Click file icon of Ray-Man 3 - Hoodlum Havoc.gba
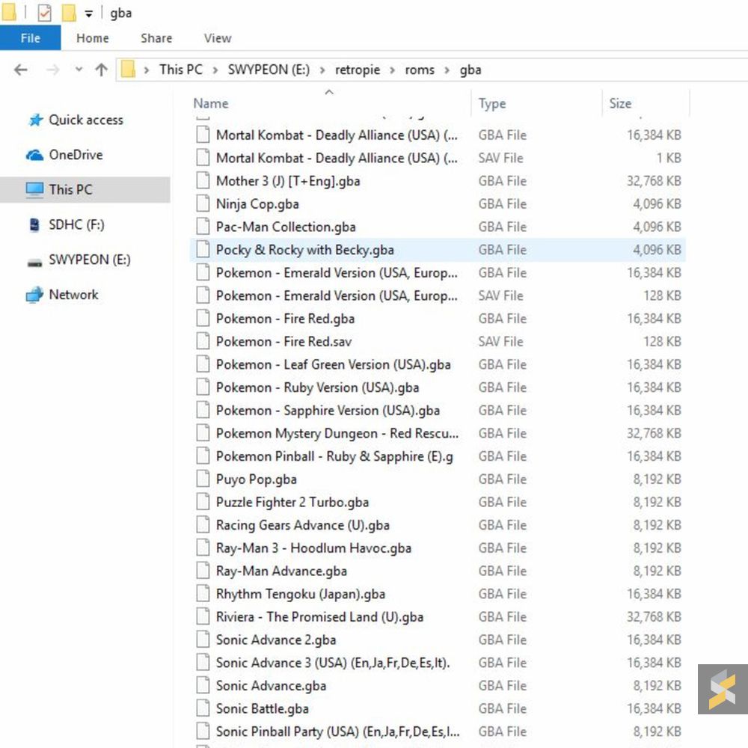The width and height of the screenshot is (748, 748). click(203, 548)
